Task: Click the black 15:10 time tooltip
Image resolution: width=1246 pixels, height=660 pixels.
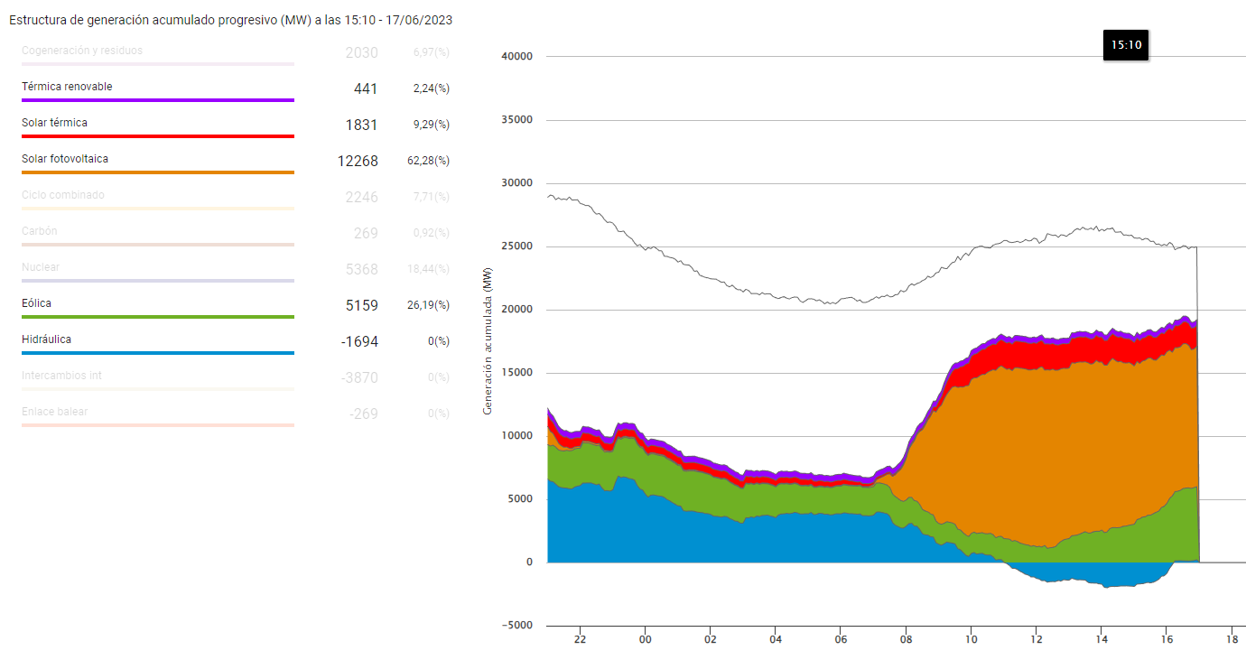Action: pos(1125,44)
